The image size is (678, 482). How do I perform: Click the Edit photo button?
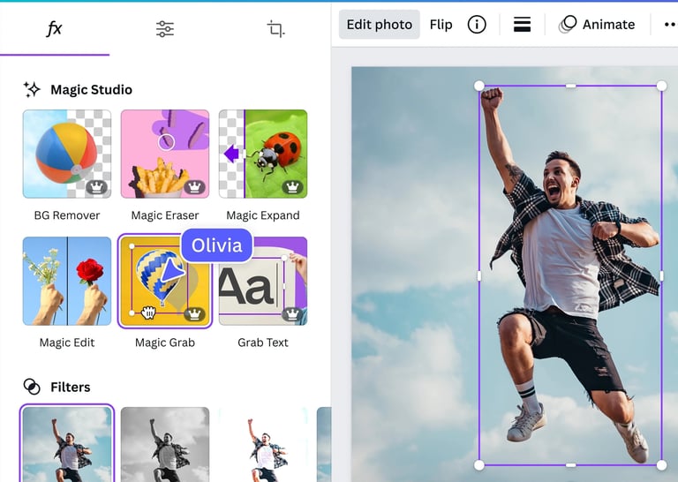[380, 25]
